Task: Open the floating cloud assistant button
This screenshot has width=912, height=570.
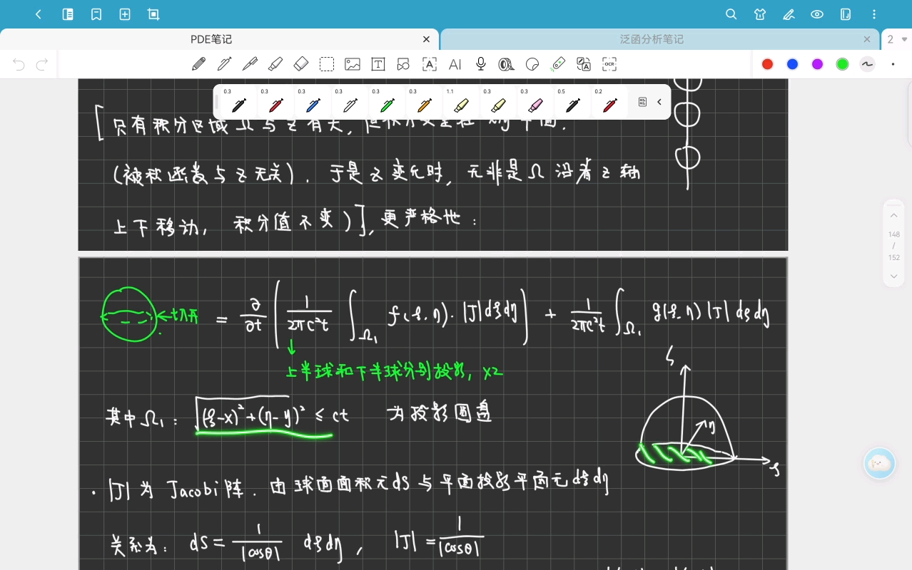Action: tap(879, 463)
